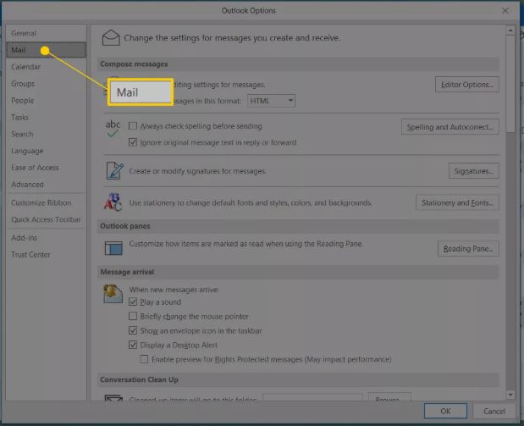This screenshot has width=524, height=426.
Task: Click the stationery ABC fonts icon
Action: point(113,202)
